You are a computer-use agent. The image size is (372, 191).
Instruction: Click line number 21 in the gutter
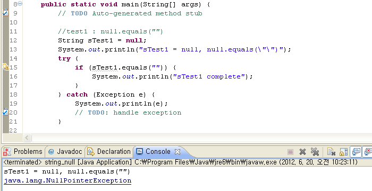click(14, 121)
